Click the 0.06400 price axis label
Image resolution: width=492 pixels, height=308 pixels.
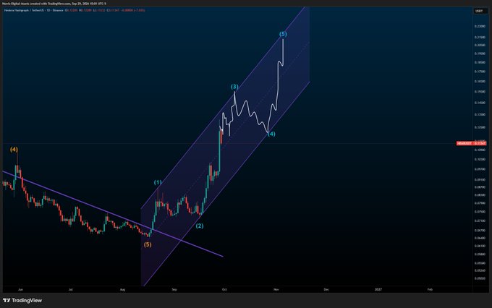[x=480, y=238]
